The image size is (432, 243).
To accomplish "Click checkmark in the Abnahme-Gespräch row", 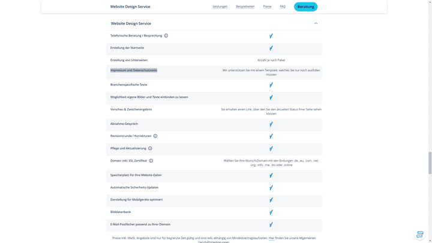I will (271, 124).
